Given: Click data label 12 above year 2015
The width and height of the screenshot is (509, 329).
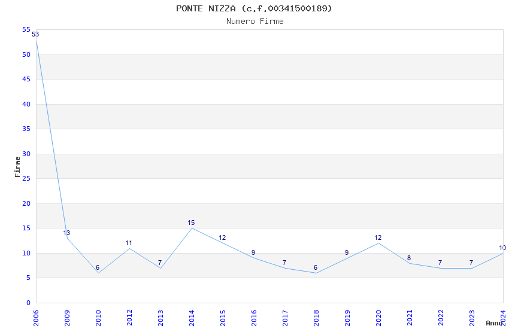Looking at the screenshot, I should 222,237.
